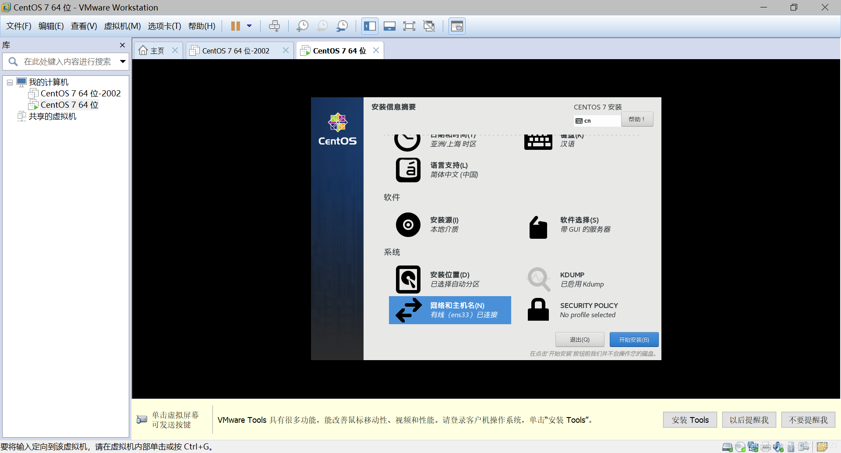This screenshot has height=453, width=841.
Task: Close the 主页 tab
Action: [x=175, y=50]
